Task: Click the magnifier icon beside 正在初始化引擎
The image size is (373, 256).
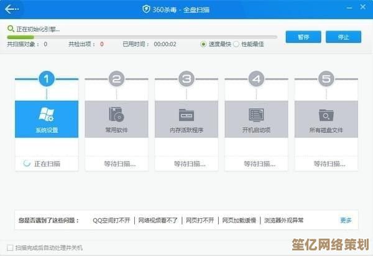Action: click(10, 29)
